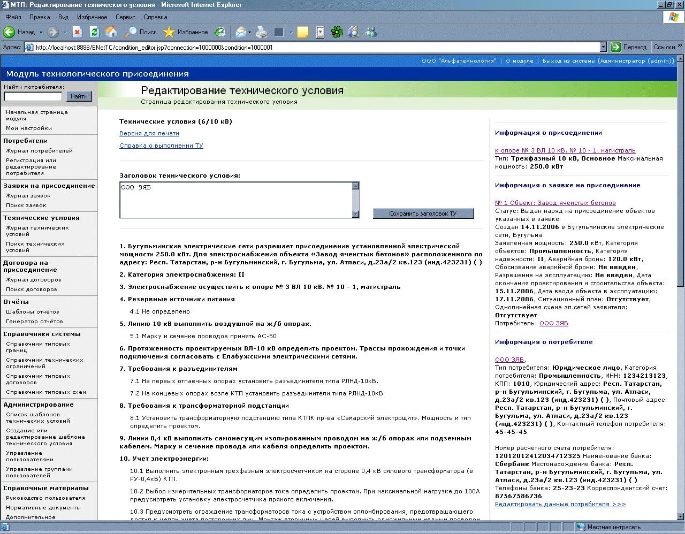Open Нормативные документы sidebar link
685x534 pixels.
tap(43, 508)
